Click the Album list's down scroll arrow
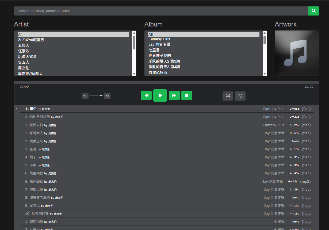This screenshot has width=329, height=230. (265, 74)
